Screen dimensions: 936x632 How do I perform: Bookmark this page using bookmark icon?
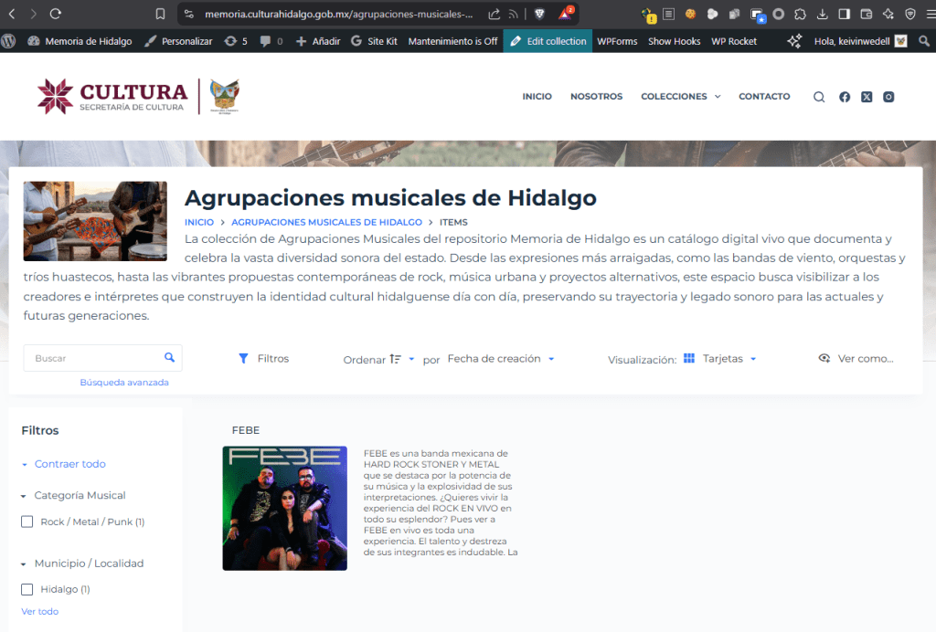pos(161,14)
